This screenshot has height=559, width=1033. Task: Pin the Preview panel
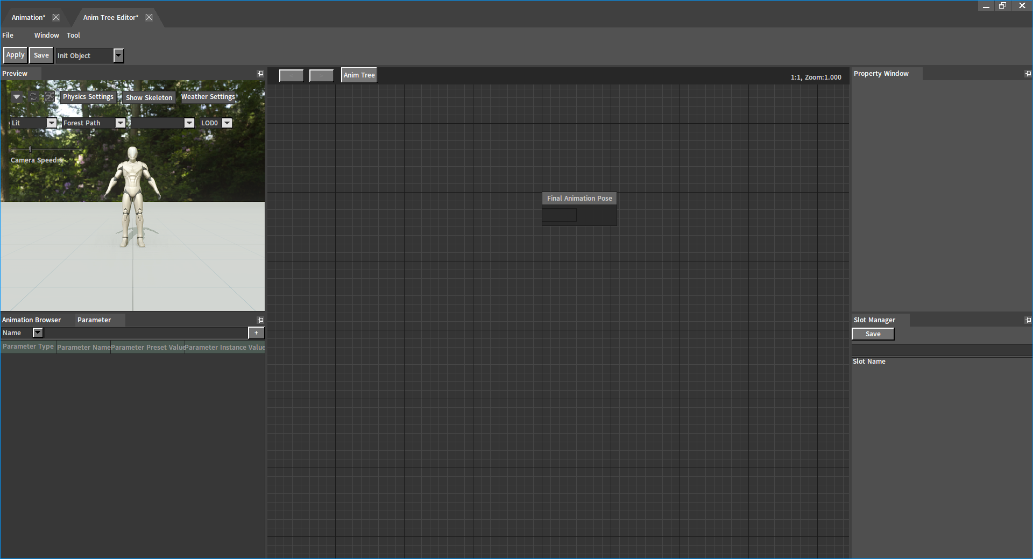tap(260, 74)
